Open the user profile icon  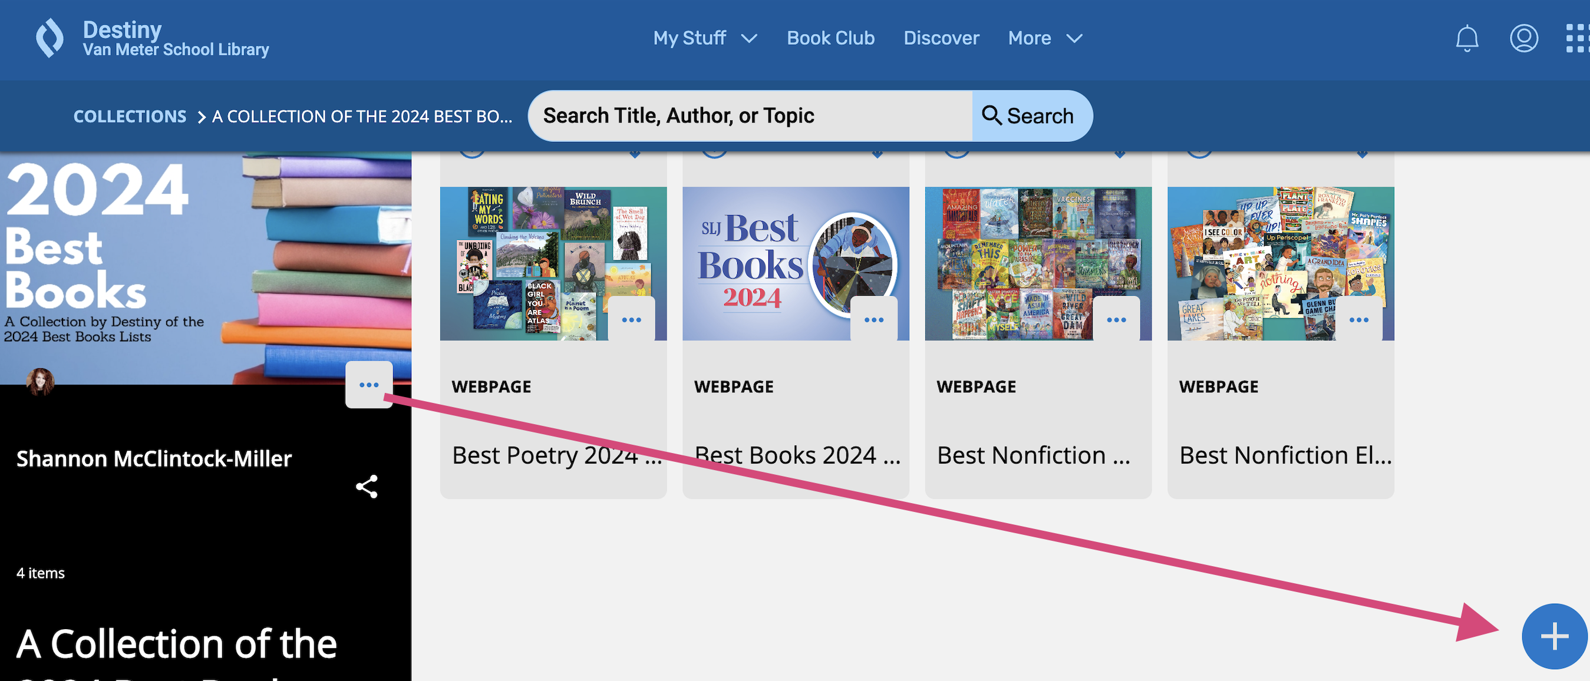(1523, 38)
